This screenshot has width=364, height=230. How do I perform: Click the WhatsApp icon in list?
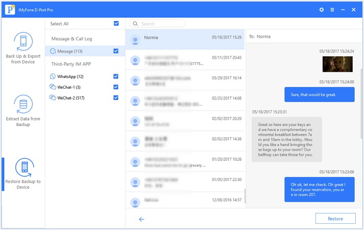[53, 76]
